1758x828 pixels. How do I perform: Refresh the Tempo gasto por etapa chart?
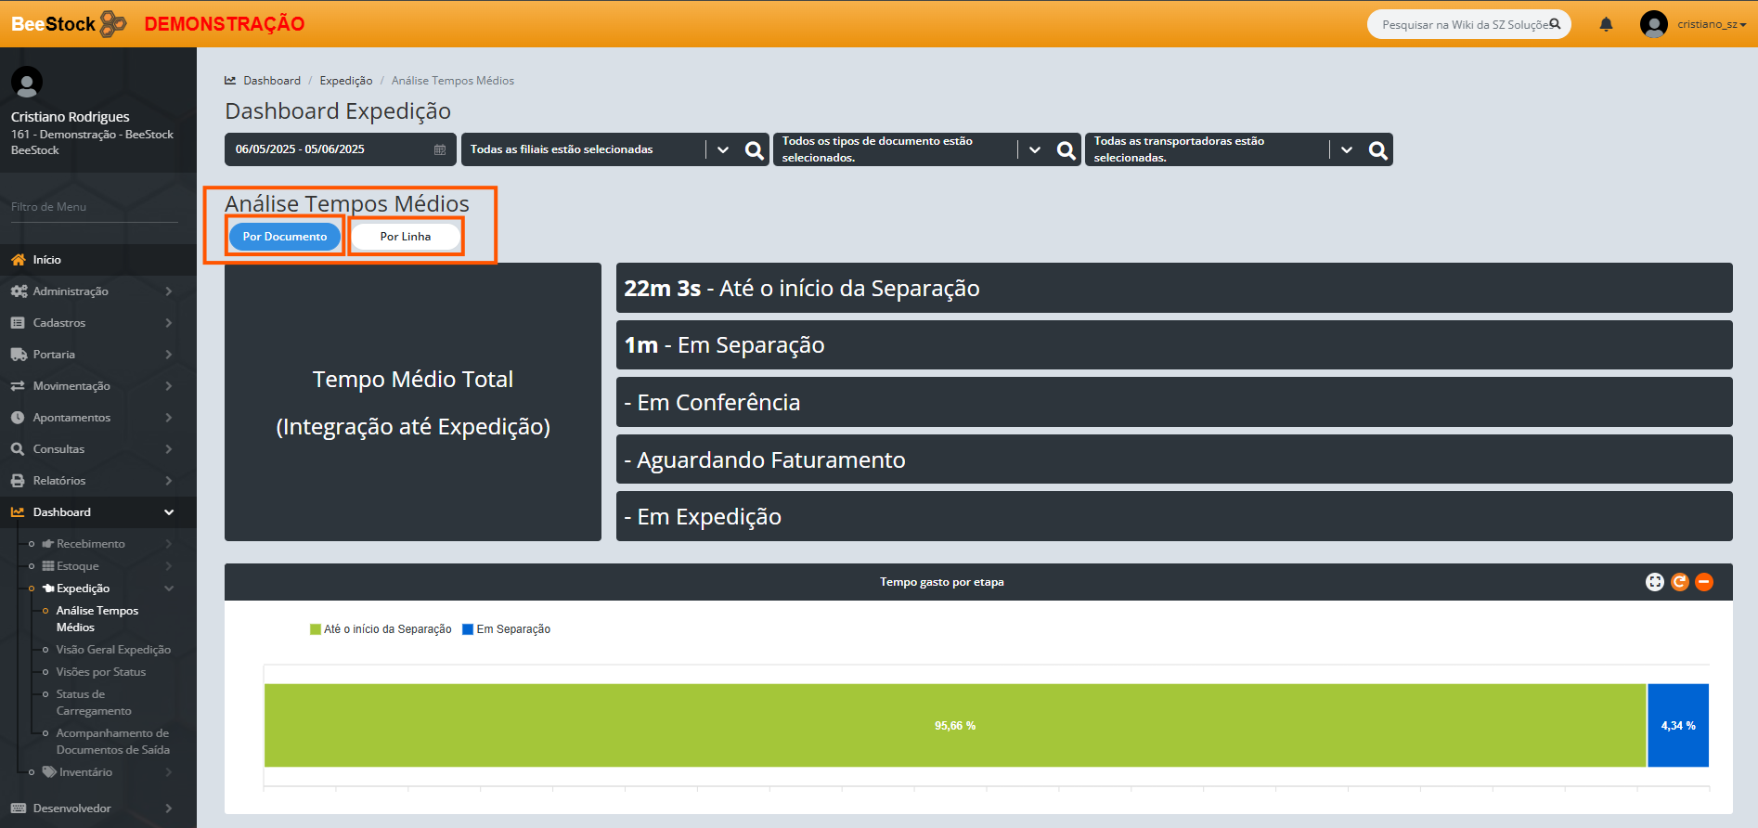[1679, 582]
